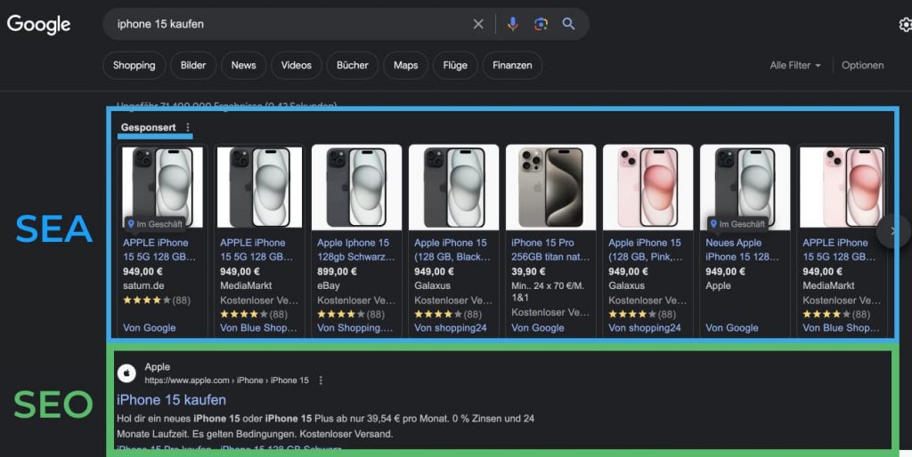Open the eBay iPhone product image
The width and height of the screenshot is (912, 457).
point(356,187)
